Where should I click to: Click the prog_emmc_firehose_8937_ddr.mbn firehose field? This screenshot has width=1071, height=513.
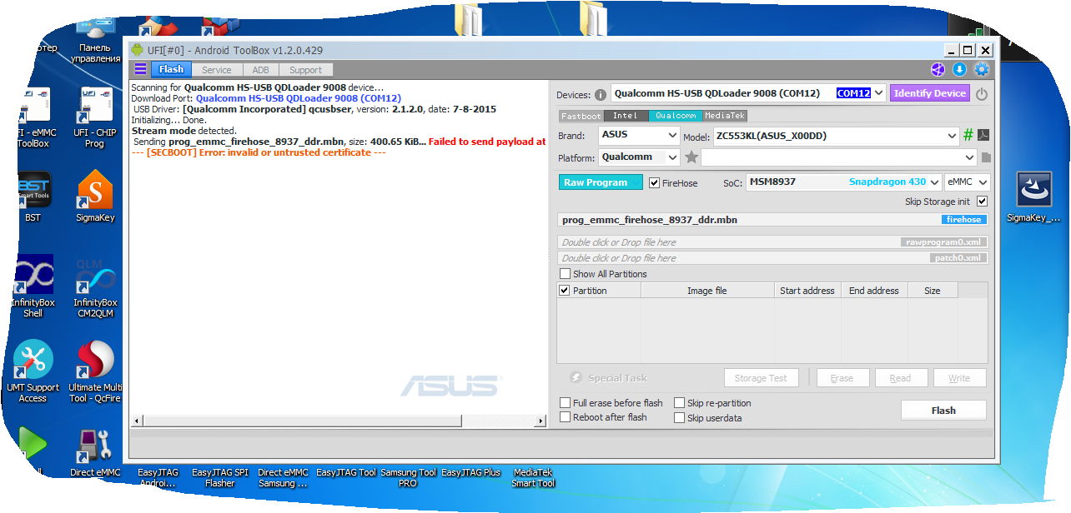point(773,220)
